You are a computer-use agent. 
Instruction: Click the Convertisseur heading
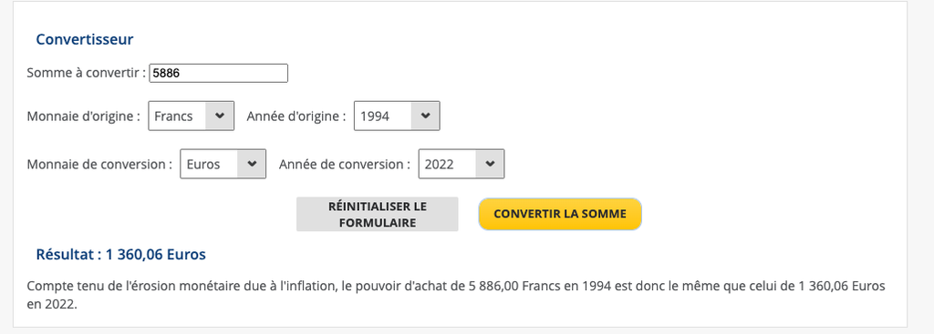(85, 40)
